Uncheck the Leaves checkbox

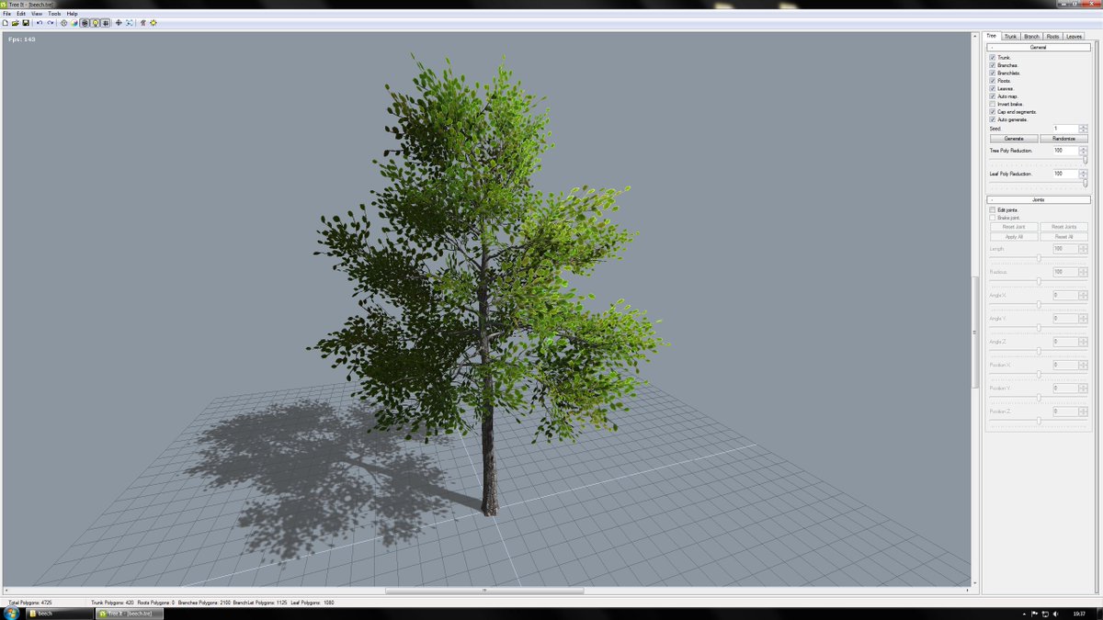tap(993, 87)
